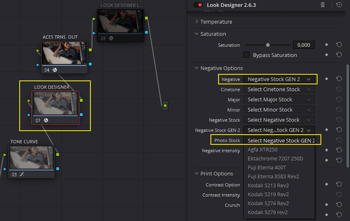This screenshot has width=350, height=221.
Task: Expand the Temperature section
Action: pos(197,22)
